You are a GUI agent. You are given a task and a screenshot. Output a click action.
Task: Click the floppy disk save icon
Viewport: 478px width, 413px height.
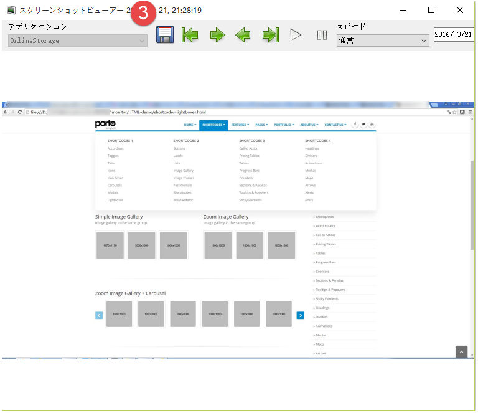tap(165, 35)
